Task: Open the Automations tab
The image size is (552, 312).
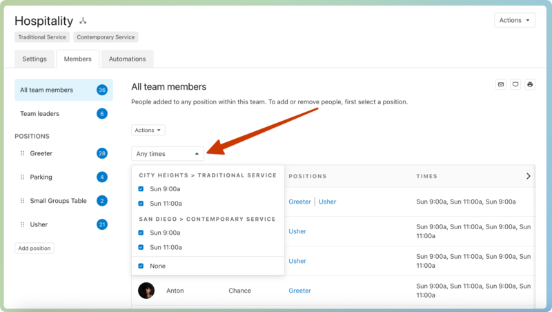Action: click(x=127, y=59)
